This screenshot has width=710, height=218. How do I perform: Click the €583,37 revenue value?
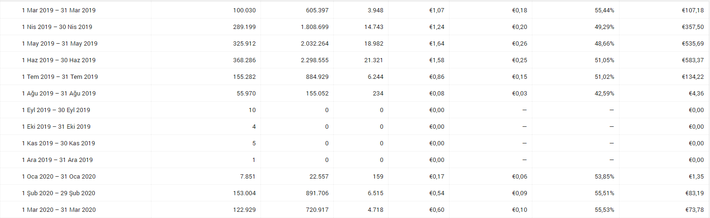692,60
